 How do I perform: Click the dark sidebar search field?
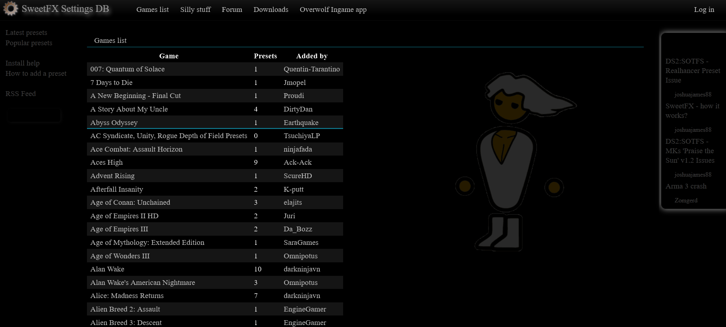[34, 116]
